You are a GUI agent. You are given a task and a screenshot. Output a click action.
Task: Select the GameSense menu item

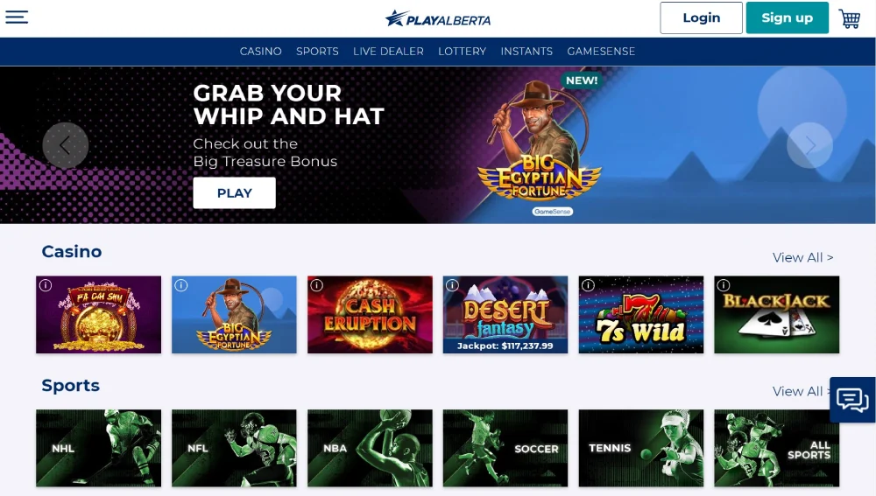pyautogui.click(x=601, y=52)
